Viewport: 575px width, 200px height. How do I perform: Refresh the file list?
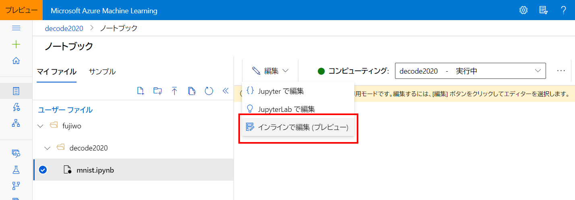pos(209,91)
